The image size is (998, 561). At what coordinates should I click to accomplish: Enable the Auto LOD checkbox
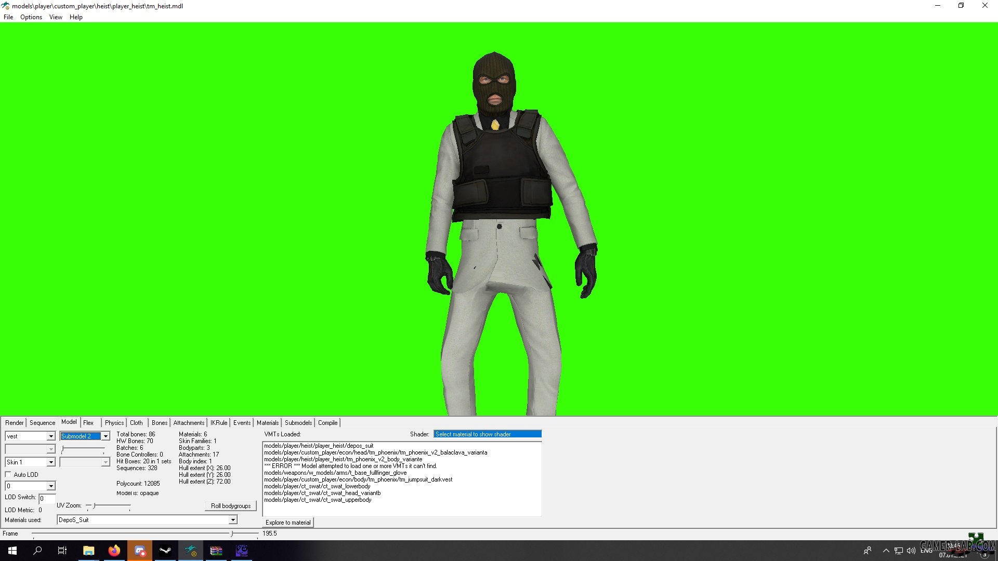8,474
